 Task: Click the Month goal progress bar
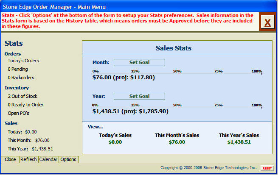tap(177, 73)
